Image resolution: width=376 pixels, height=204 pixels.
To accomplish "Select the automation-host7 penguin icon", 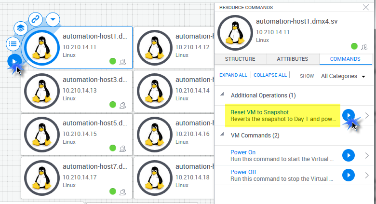I will coord(42,178).
